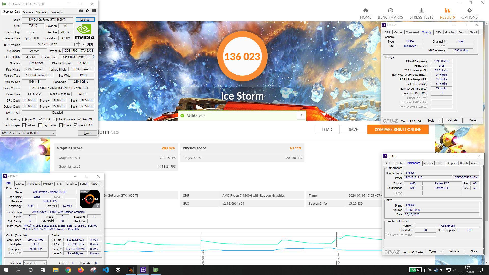
Task: Open Windows taskbar search
Action: (18, 270)
